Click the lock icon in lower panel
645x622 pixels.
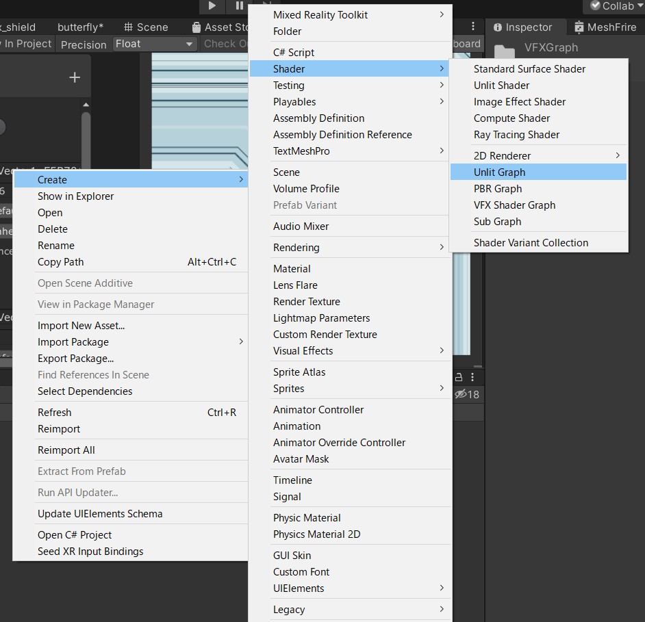point(459,377)
